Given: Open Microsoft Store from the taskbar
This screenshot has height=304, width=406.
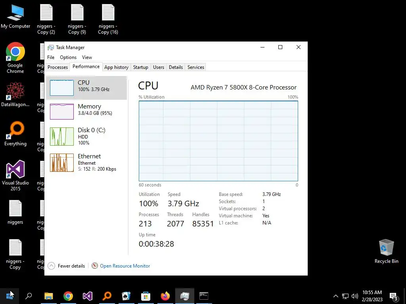Looking at the screenshot, I should pyautogui.click(x=146, y=296).
